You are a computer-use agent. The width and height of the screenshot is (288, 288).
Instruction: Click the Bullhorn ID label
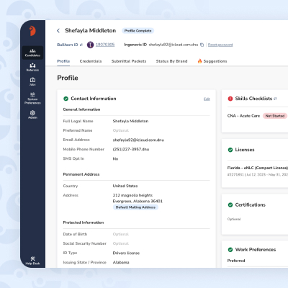pyautogui.click(x=68, y=45)
